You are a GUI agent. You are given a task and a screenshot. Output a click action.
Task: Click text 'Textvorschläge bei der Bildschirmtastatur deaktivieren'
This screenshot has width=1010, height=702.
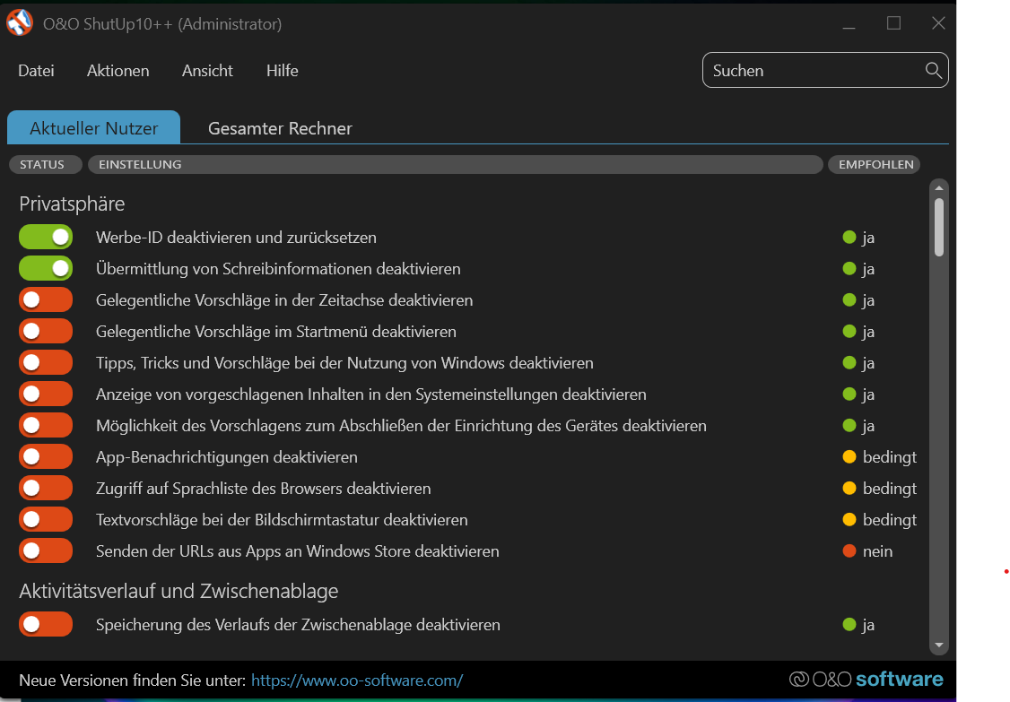pos(282,520)
